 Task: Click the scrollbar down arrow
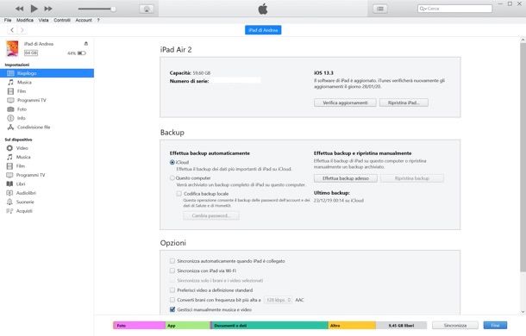click(x=523, y=312)
